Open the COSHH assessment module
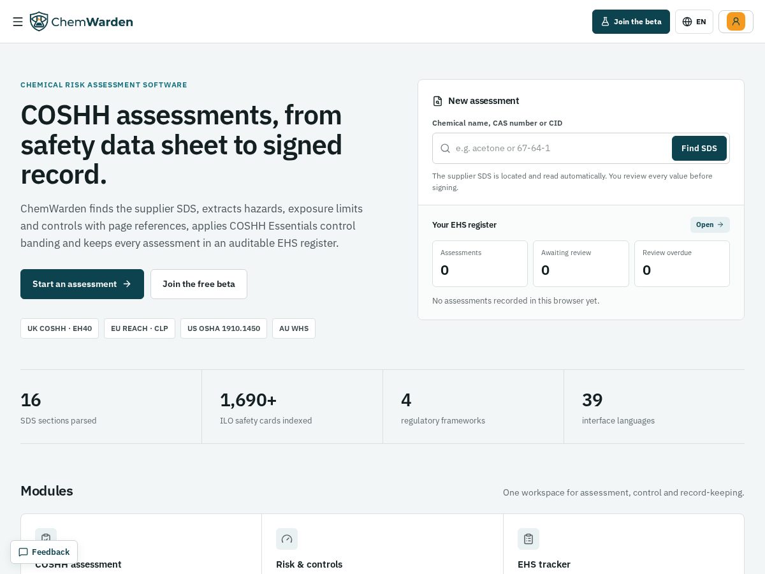 (142, 544)
